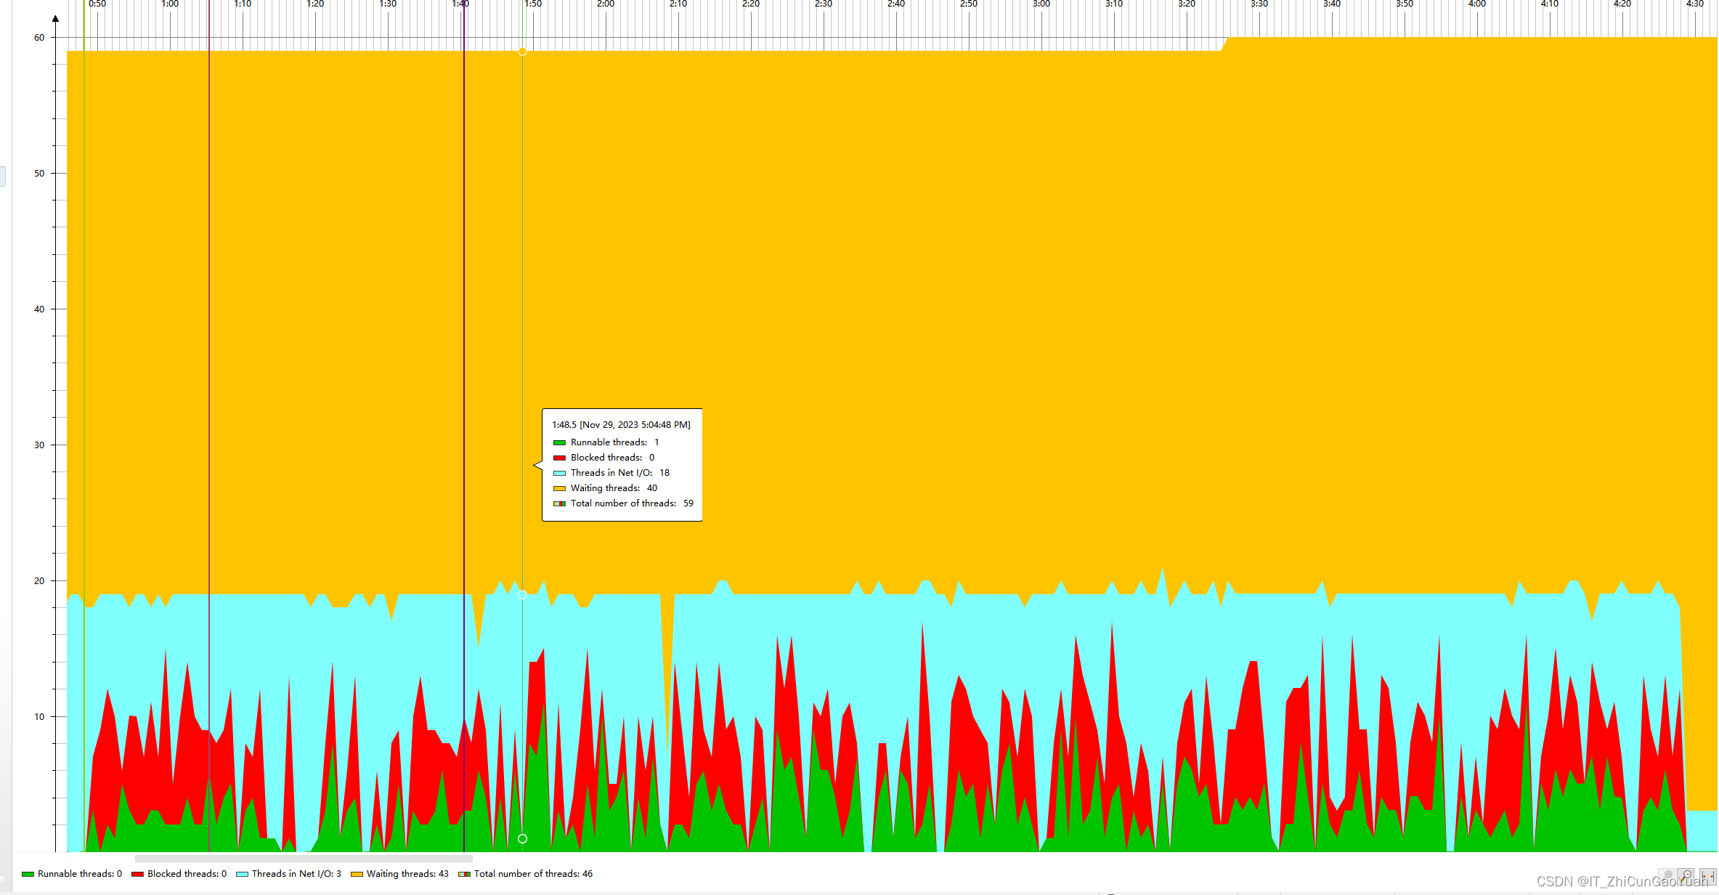Click the yellow Waiting threads legend swatch
Screen dimensions: 1719x895
pyautogui.click(x=357, y=874)
